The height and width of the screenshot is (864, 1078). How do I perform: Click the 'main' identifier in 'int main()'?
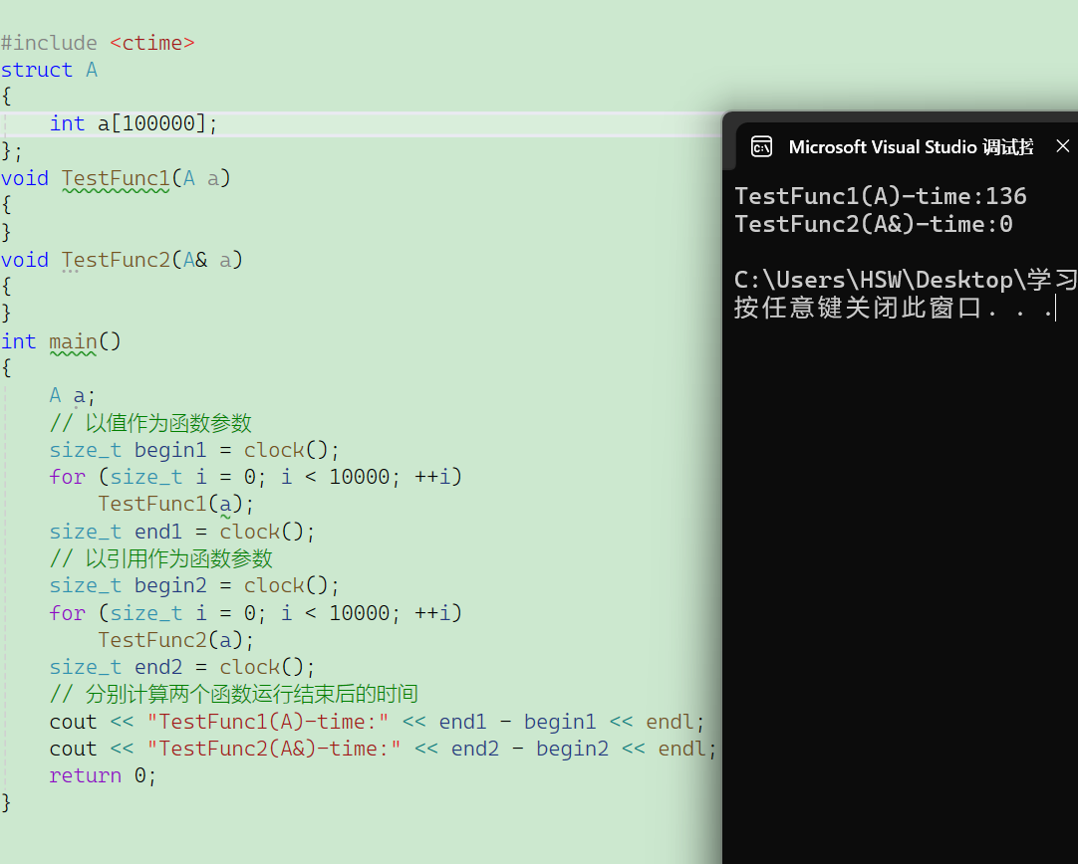pyautogui.click(x=73, y=341)
